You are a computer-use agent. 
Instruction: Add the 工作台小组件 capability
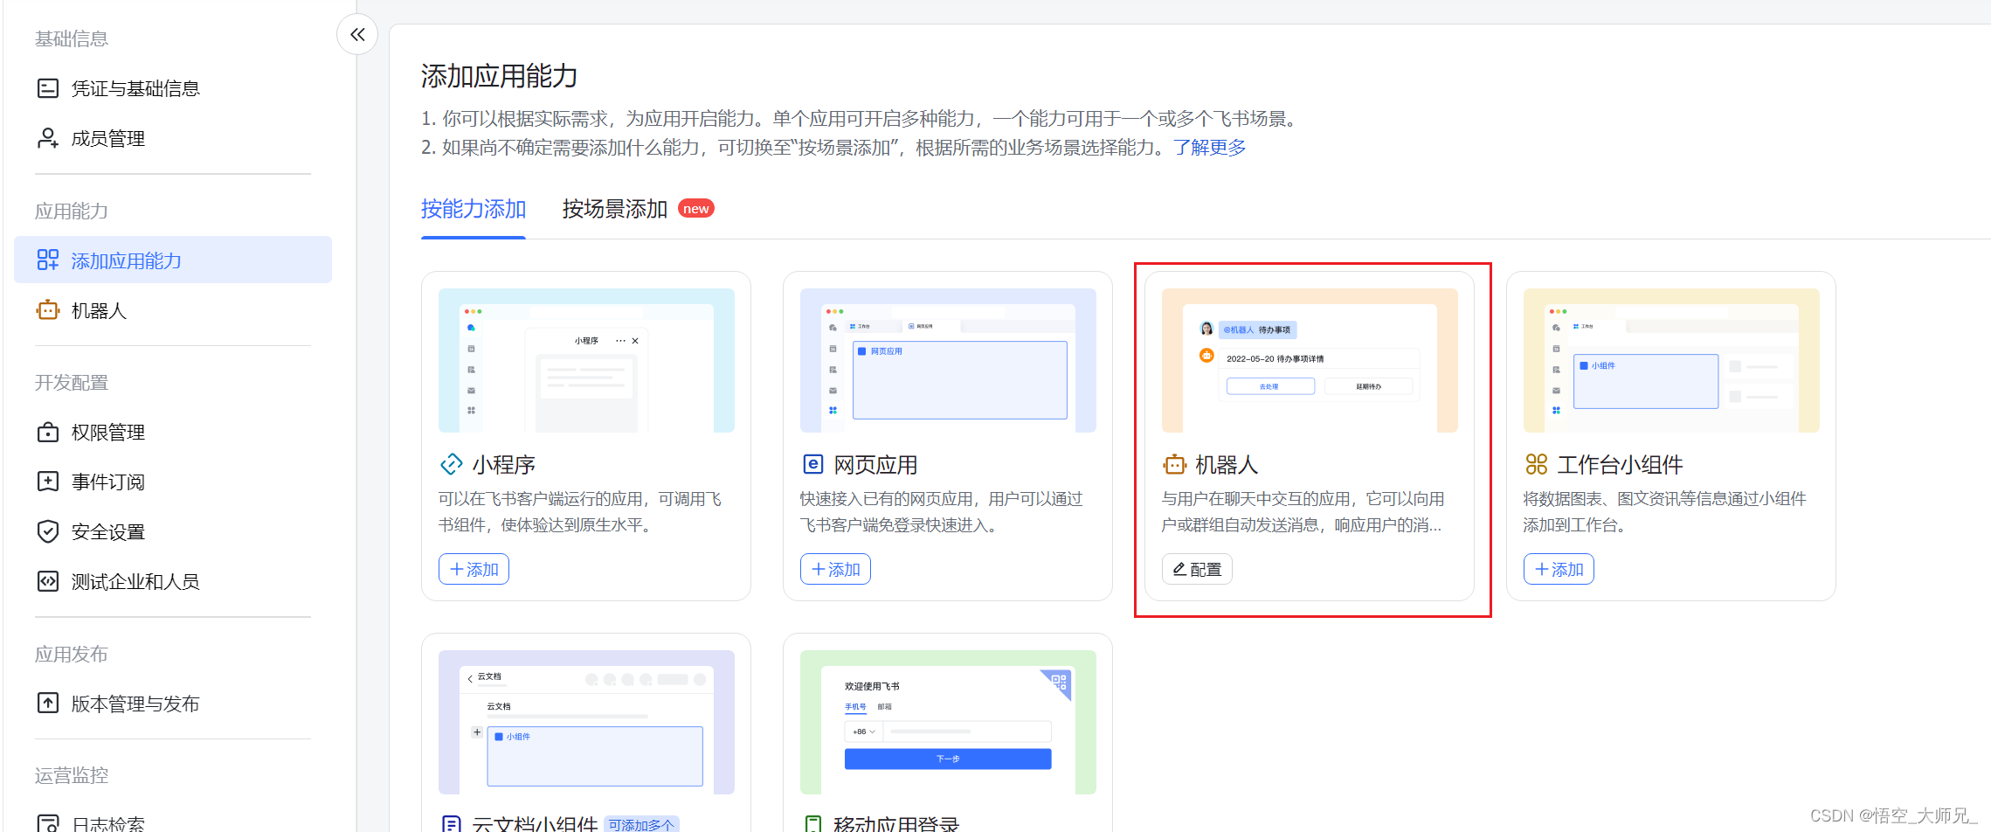pos(1559,569)
